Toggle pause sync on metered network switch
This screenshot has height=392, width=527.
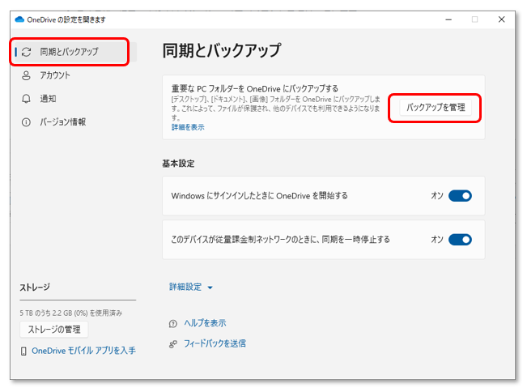point(460,240)
